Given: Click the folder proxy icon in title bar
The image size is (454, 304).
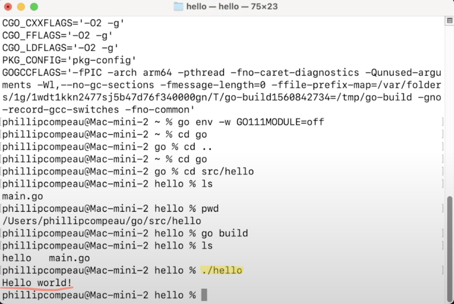Looking at the screenshot, I should [178, 6].
